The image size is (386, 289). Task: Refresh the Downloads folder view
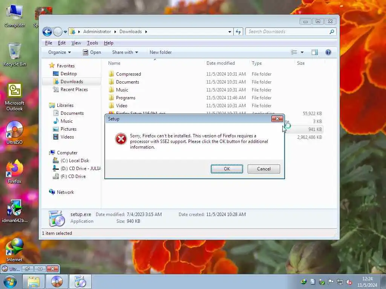coord(238,32)
